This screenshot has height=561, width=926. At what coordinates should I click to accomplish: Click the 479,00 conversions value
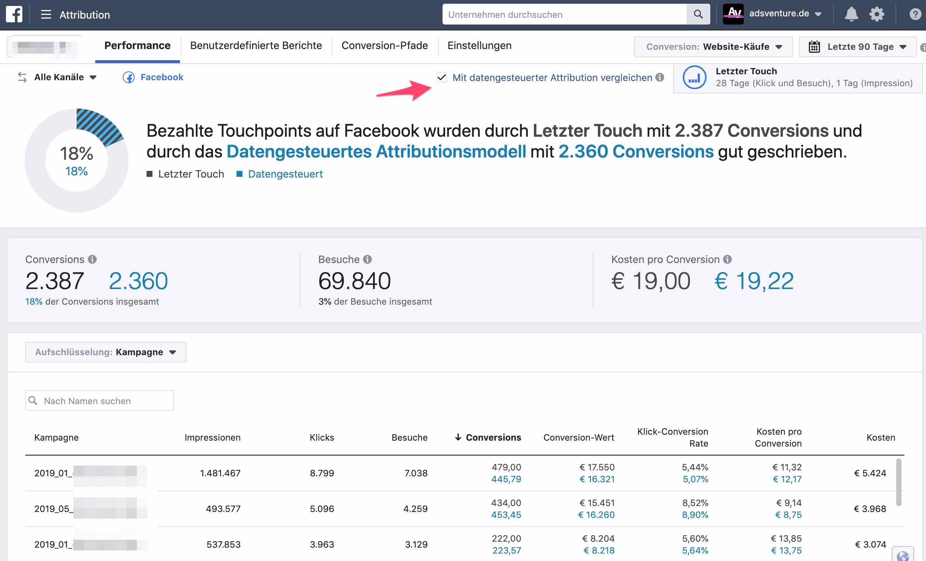[x=506, y=467]
